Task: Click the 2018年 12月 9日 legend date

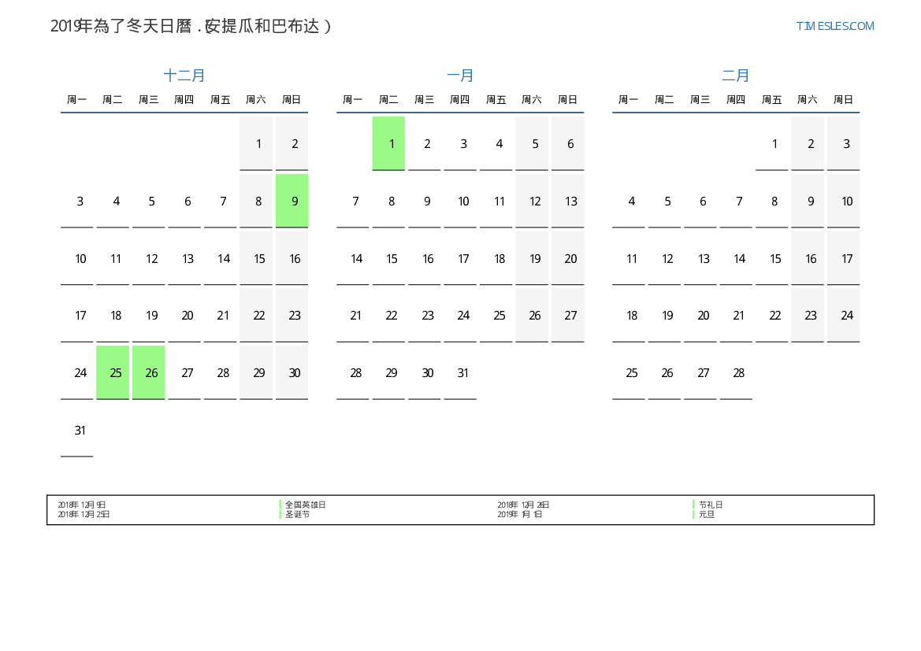Action: (x=82, y=505)
